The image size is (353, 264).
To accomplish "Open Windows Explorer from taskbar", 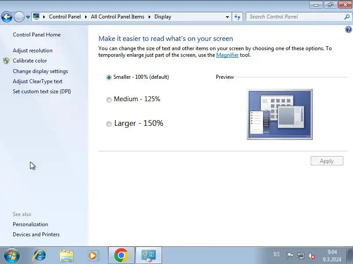I will (x=67, y=256).
